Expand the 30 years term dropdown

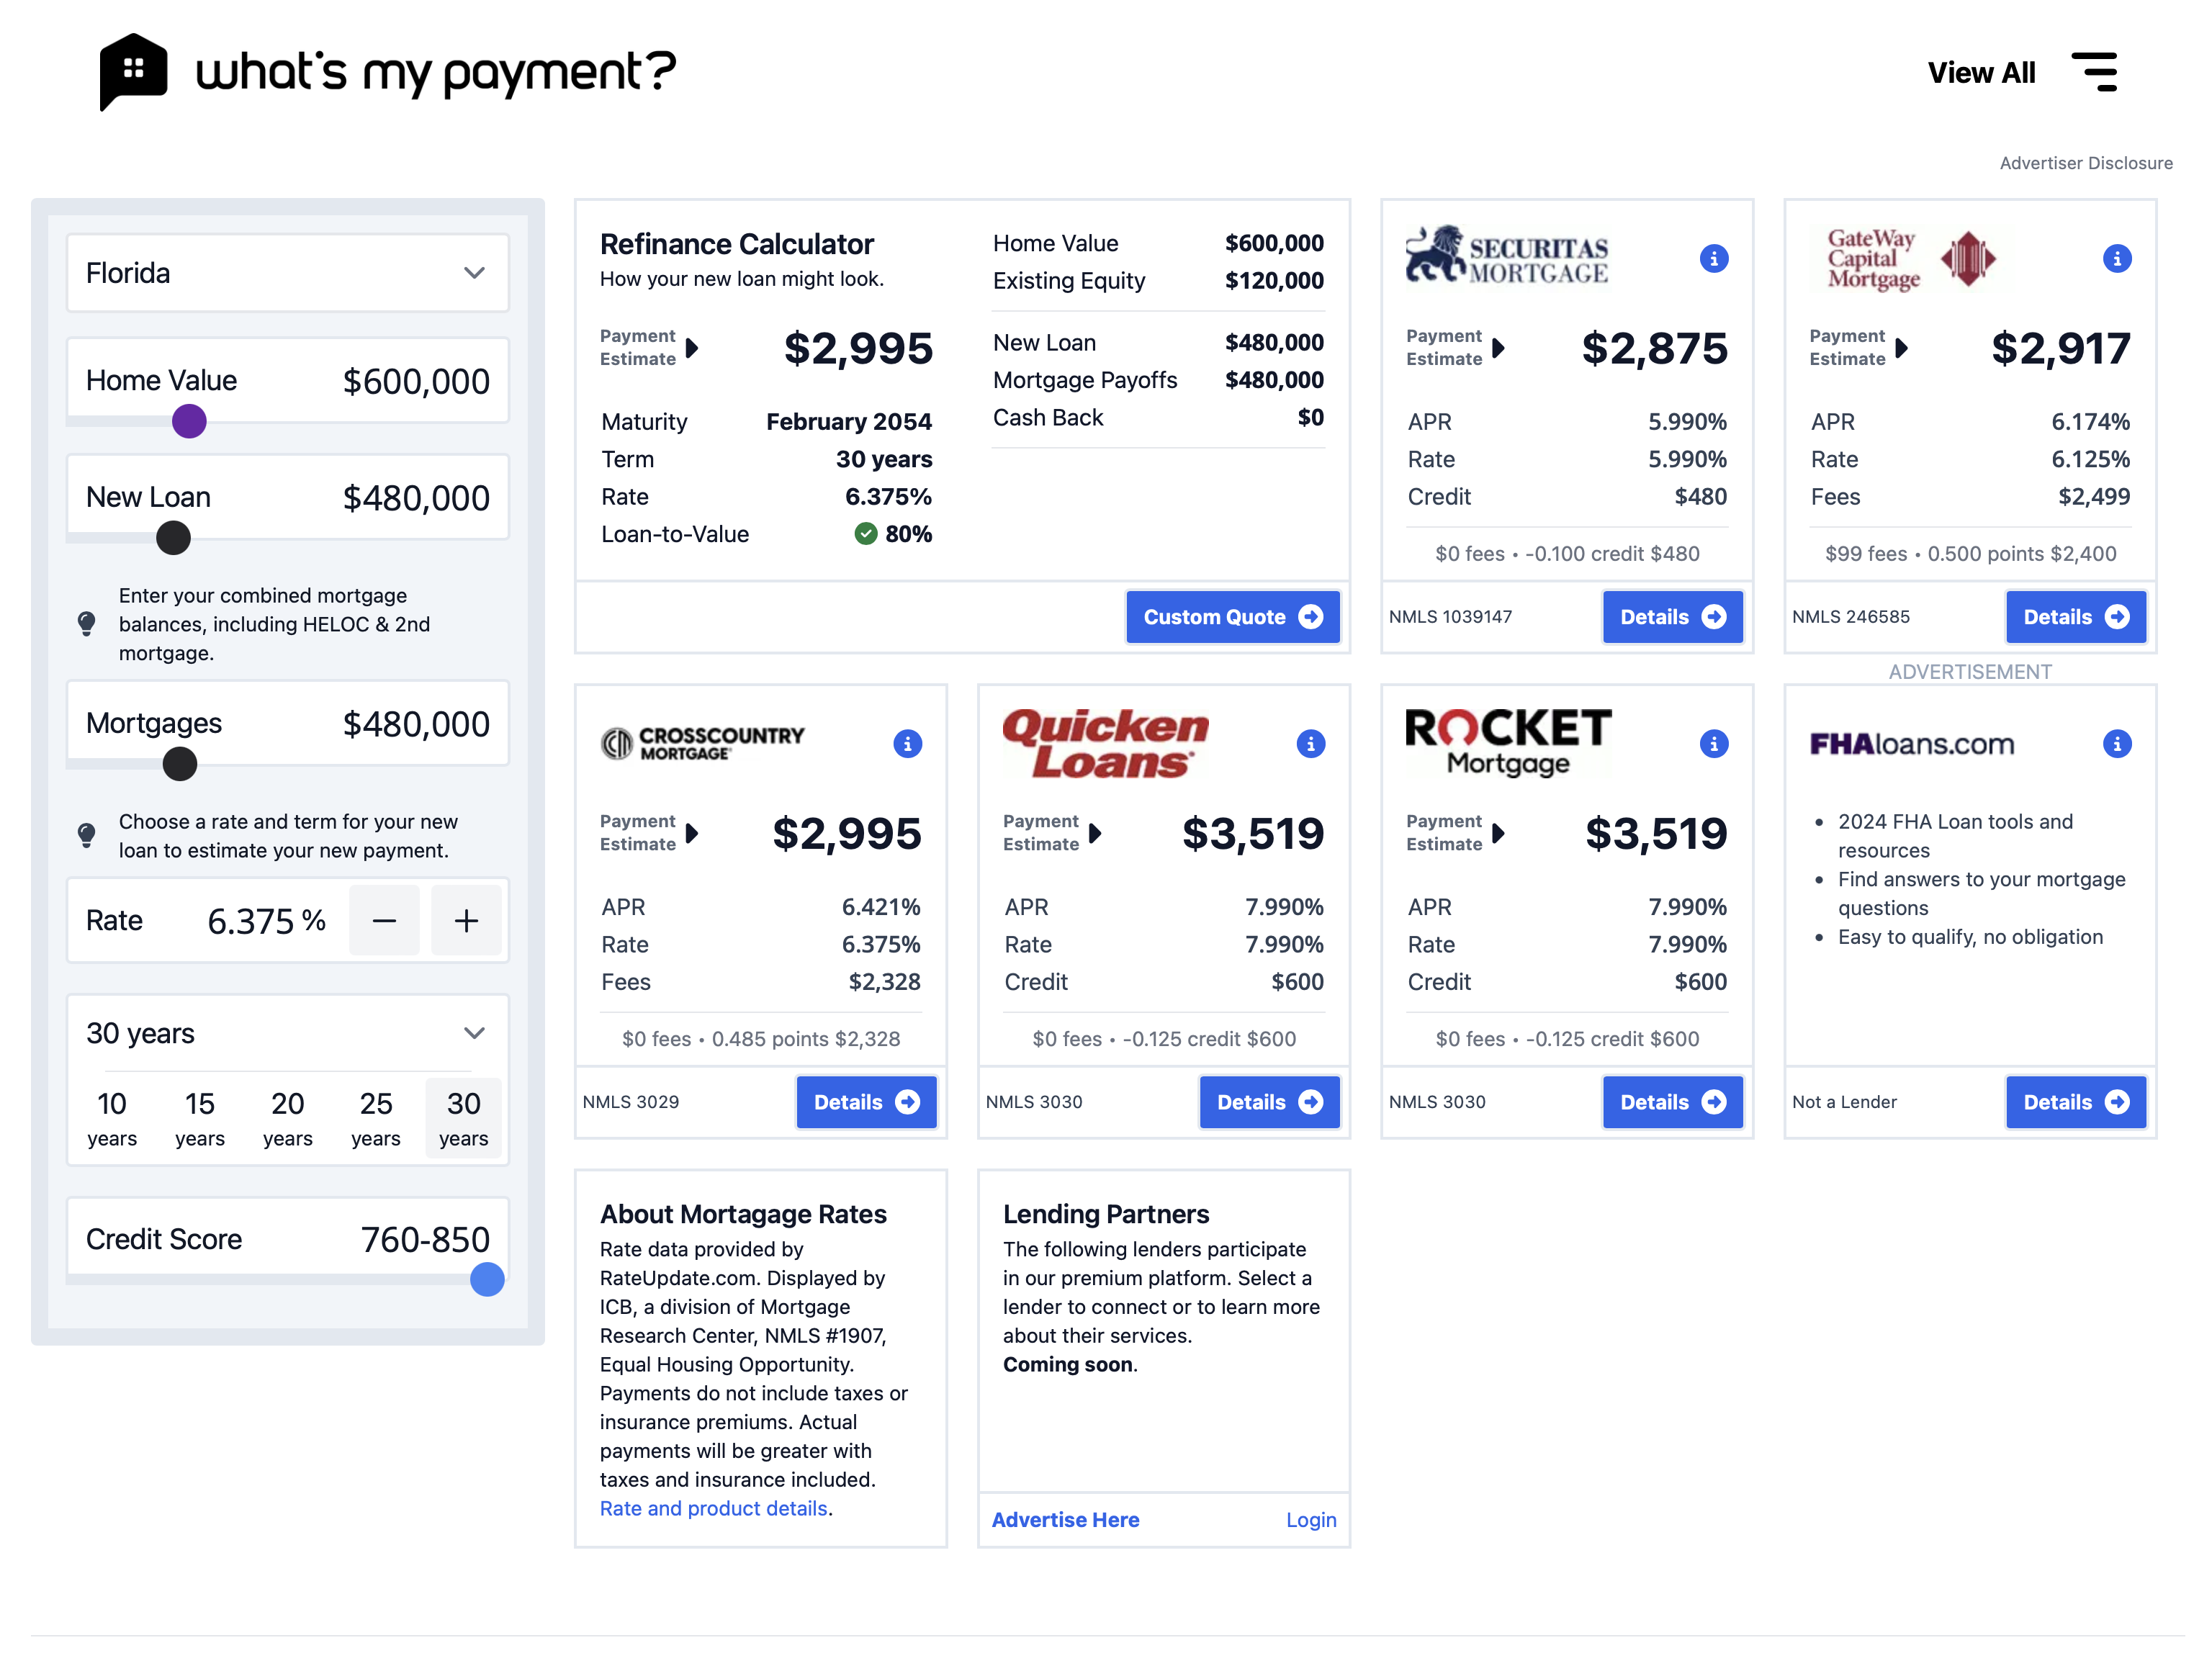pos(288,1033)
